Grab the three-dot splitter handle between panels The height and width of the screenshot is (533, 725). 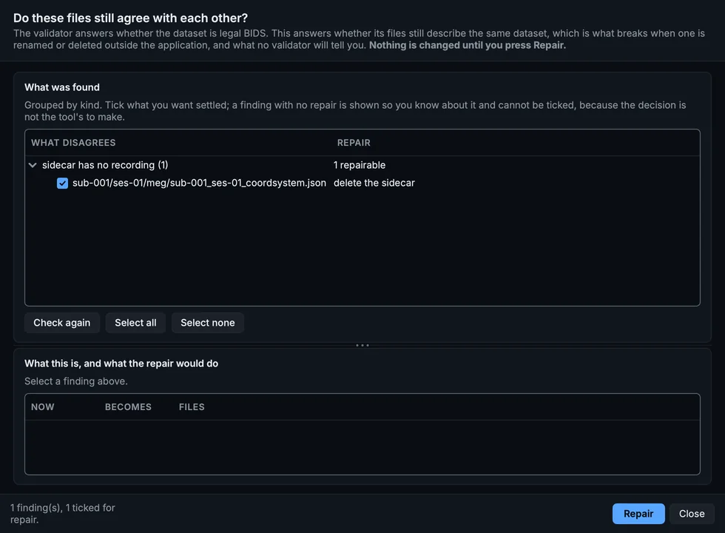(362, 345)
